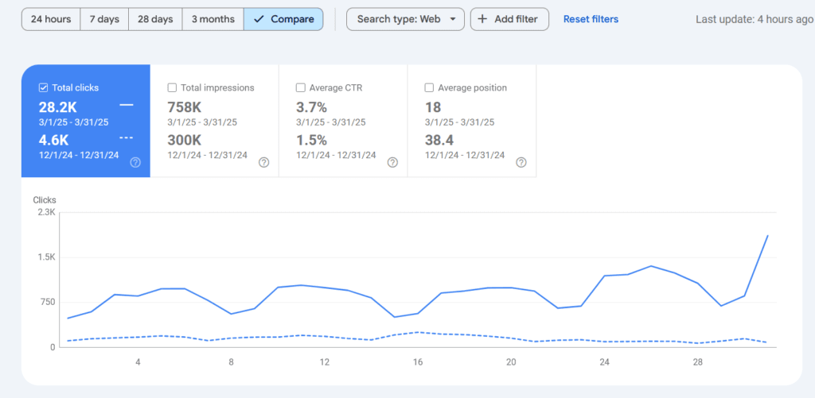This screenshot has width=815, height=398.
Task: Open the Search type: Web dropdown
Action: [x=405, y=19]
